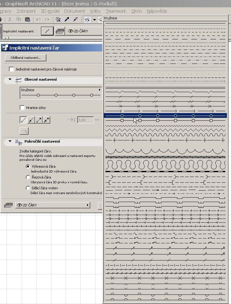Click the 3,00 mm arrow size field

click(x=85, y=120)
